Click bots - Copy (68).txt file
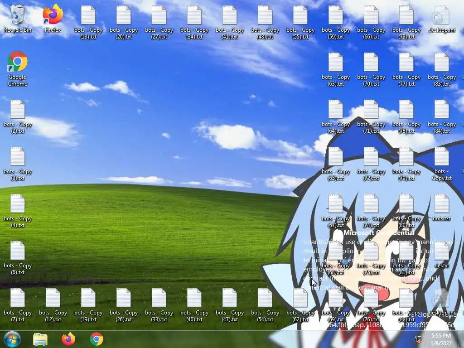The image size is (464, 348). (336, 258)
